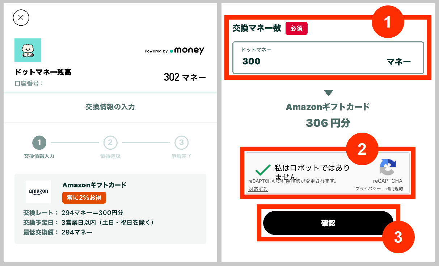This screenshot has height=266, width=439.
Task: Select the 300 マネー amount input field
Action: [328, 58]
